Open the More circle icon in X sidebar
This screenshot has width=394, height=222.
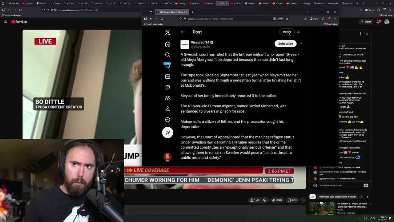[x=167, y=120]
